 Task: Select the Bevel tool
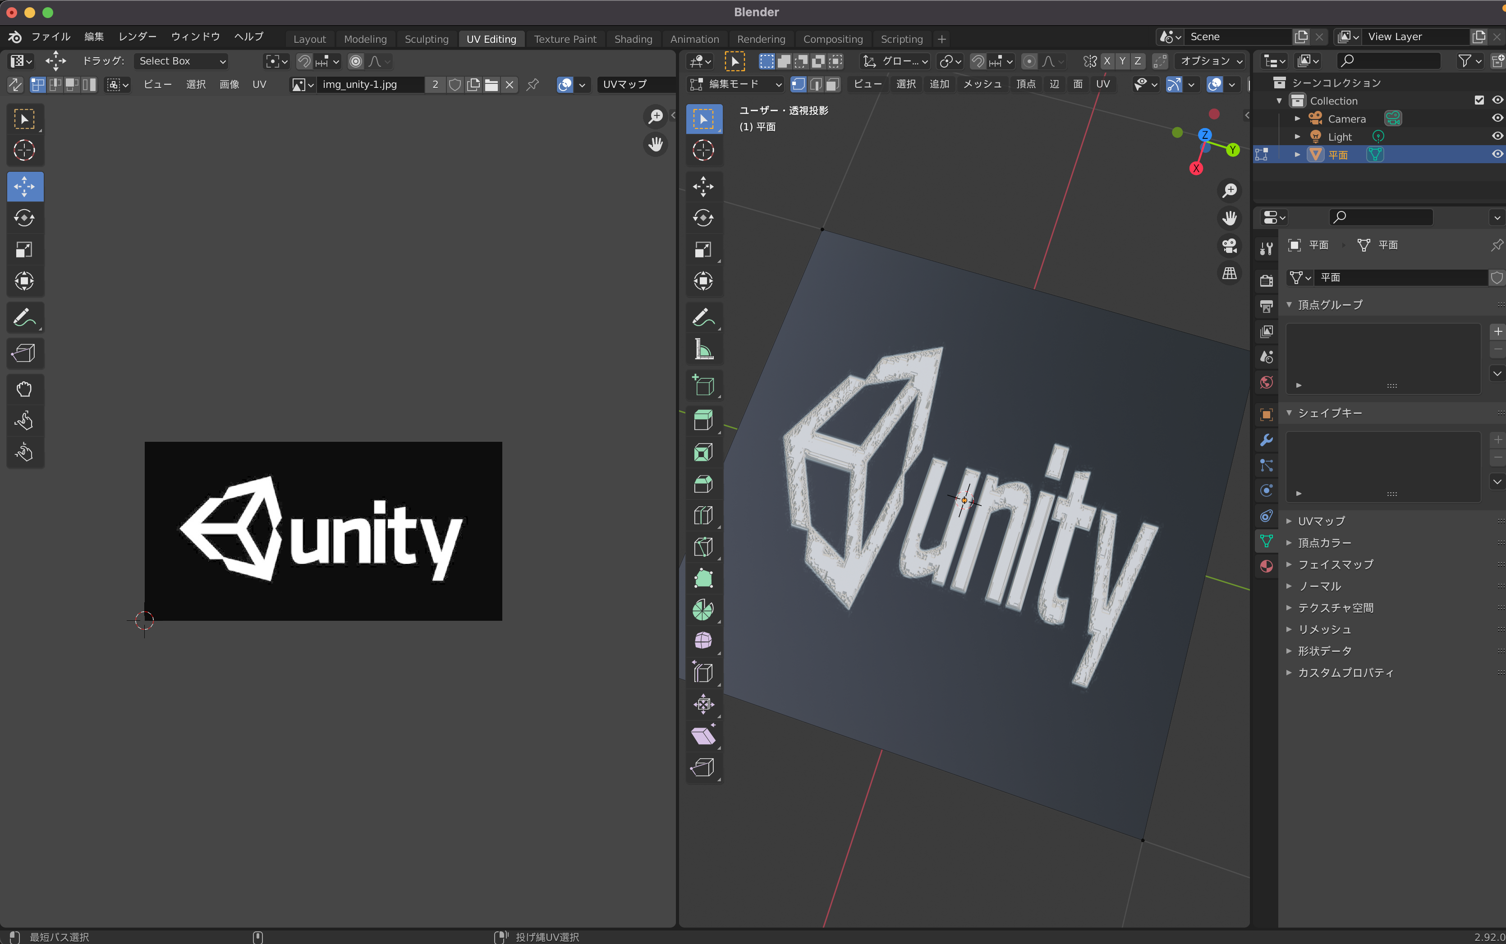point(703,484)
